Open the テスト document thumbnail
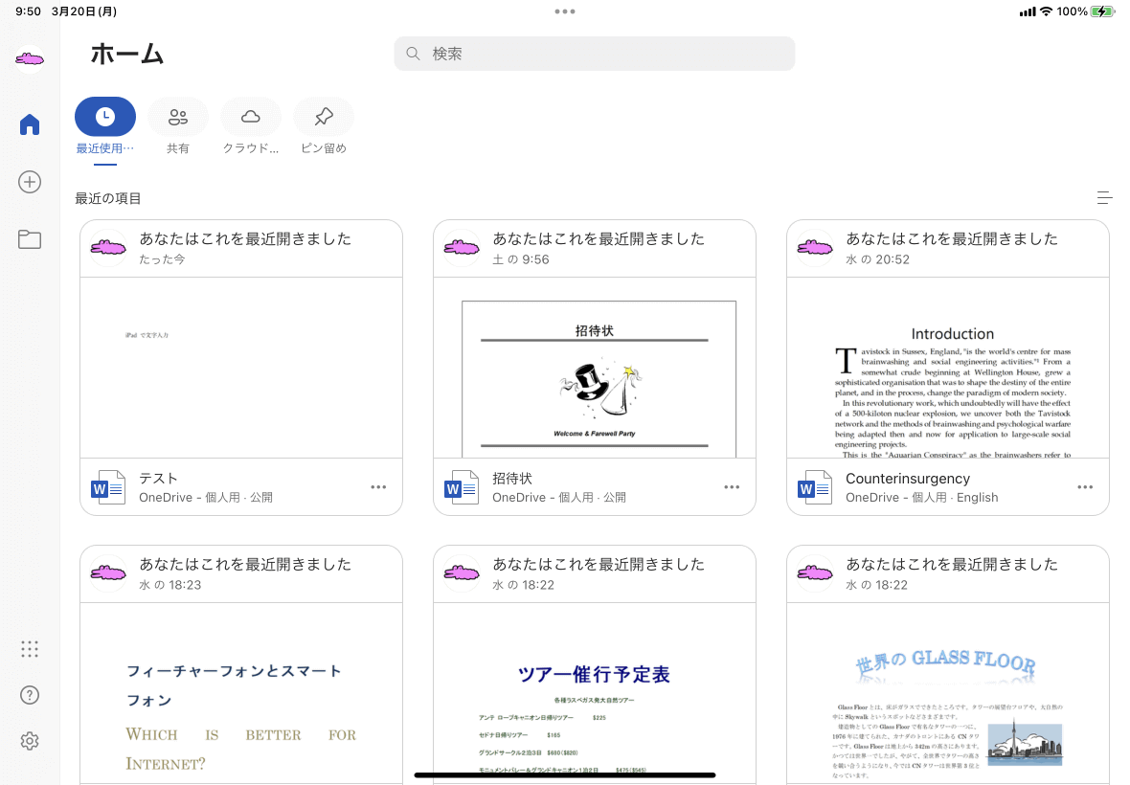Viewport: 1130px width, 785px height. [241, 368]
